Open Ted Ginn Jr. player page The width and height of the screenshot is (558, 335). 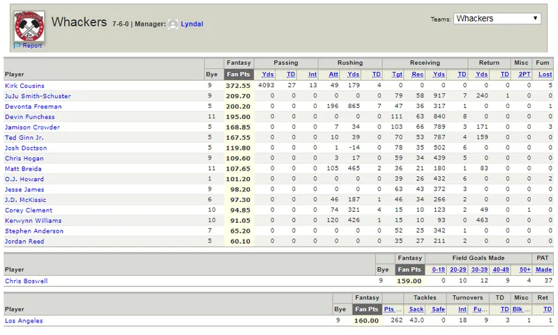point(24,137)
